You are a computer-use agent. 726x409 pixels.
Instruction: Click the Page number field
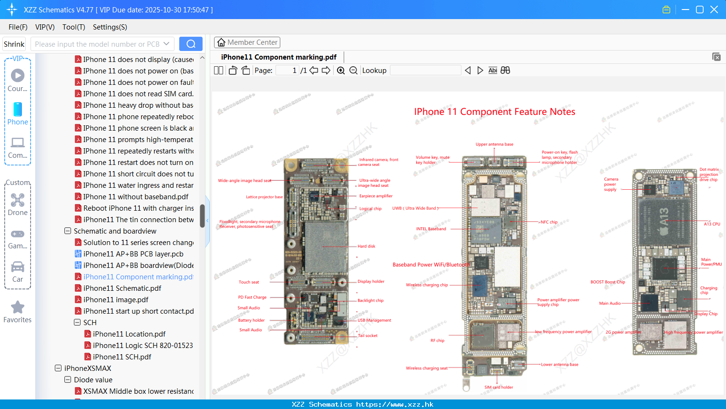(287, 71)
